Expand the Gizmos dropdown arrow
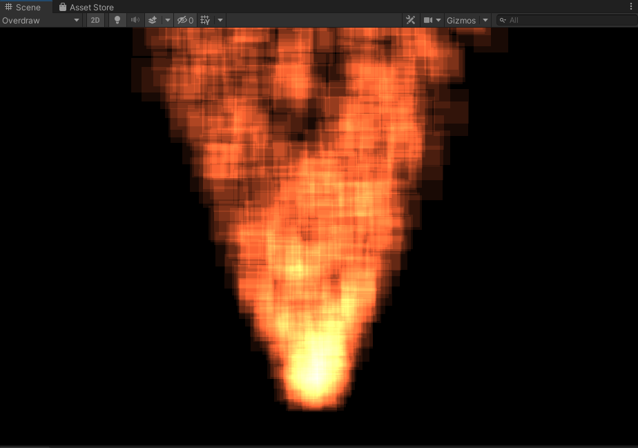 485,20
